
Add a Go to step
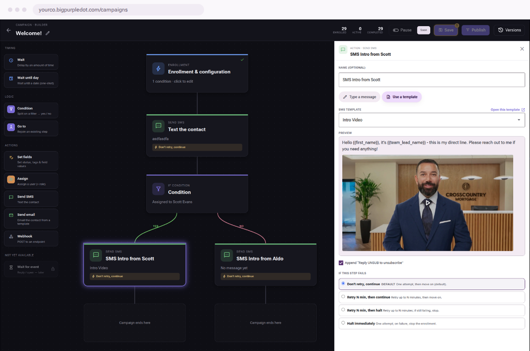pyautogui.click(x=31, y=129)
